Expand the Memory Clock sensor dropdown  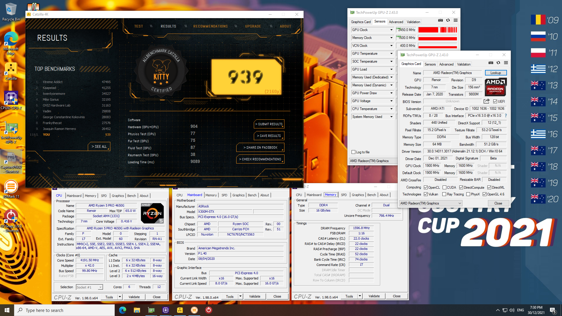tap(391, 38)
